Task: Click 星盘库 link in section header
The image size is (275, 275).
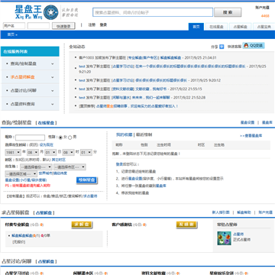Action: point(267,122)
